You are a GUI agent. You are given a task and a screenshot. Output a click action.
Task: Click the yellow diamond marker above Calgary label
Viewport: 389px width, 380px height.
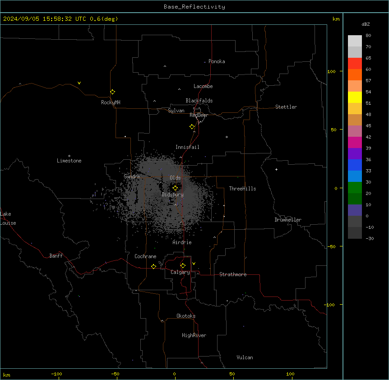[x=183, y=266]
